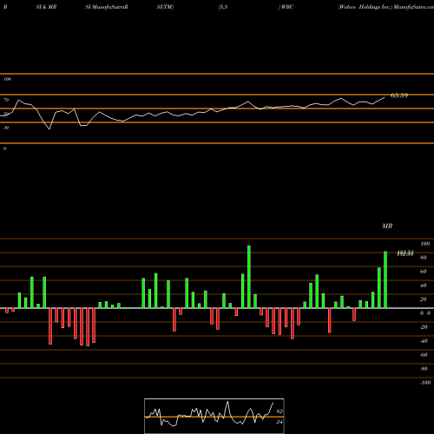Click the 'SI & MR' header text
The height and width of the screenshot is (434, 434).
46,7
